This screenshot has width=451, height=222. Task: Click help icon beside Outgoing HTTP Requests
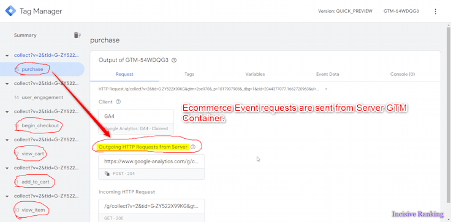[193, 147]
